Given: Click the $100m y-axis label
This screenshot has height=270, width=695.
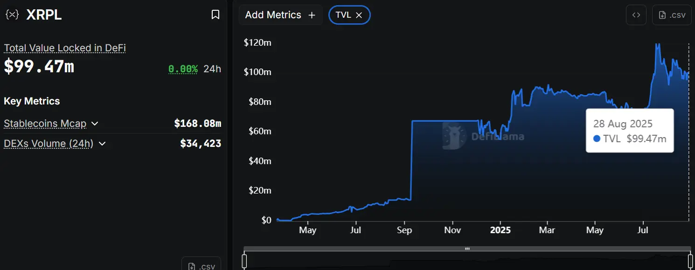Looking at the screenshot, I should [257, 72].
